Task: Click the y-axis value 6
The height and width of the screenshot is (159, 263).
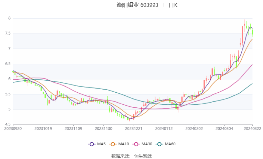Action: pos(9,79)
